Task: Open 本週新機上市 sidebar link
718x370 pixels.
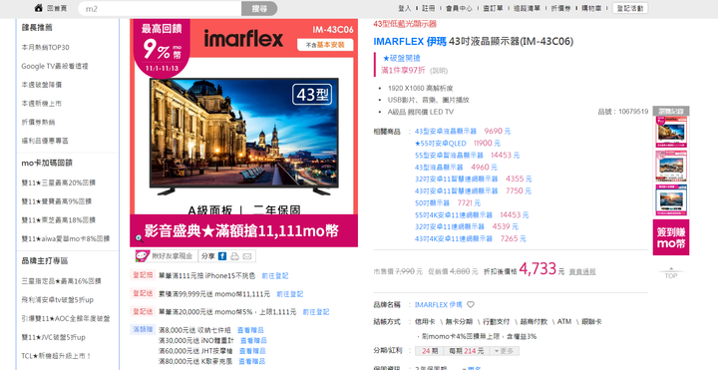Action: 41,104
